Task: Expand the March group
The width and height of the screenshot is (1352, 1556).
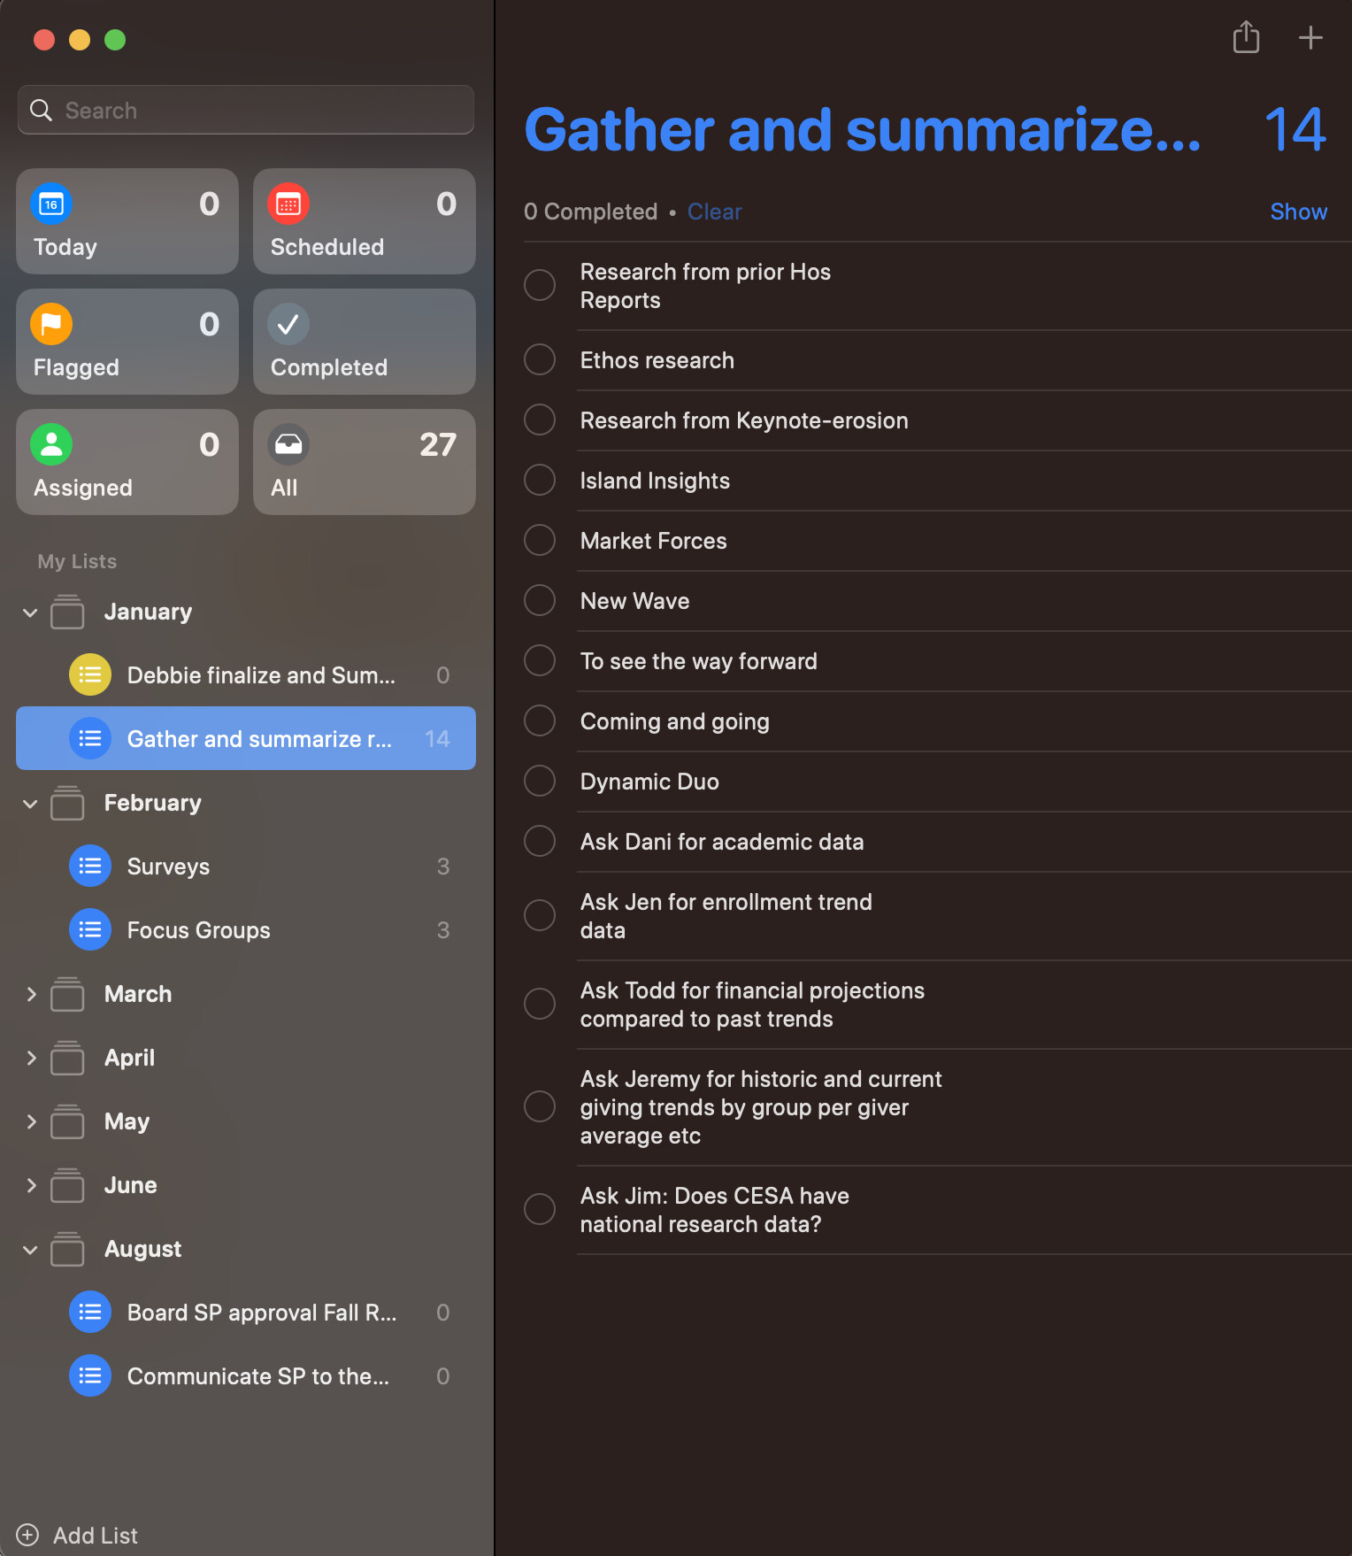Action: point(30,995)
